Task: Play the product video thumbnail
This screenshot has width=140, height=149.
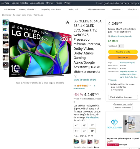Action: click(x=6, y=65)
